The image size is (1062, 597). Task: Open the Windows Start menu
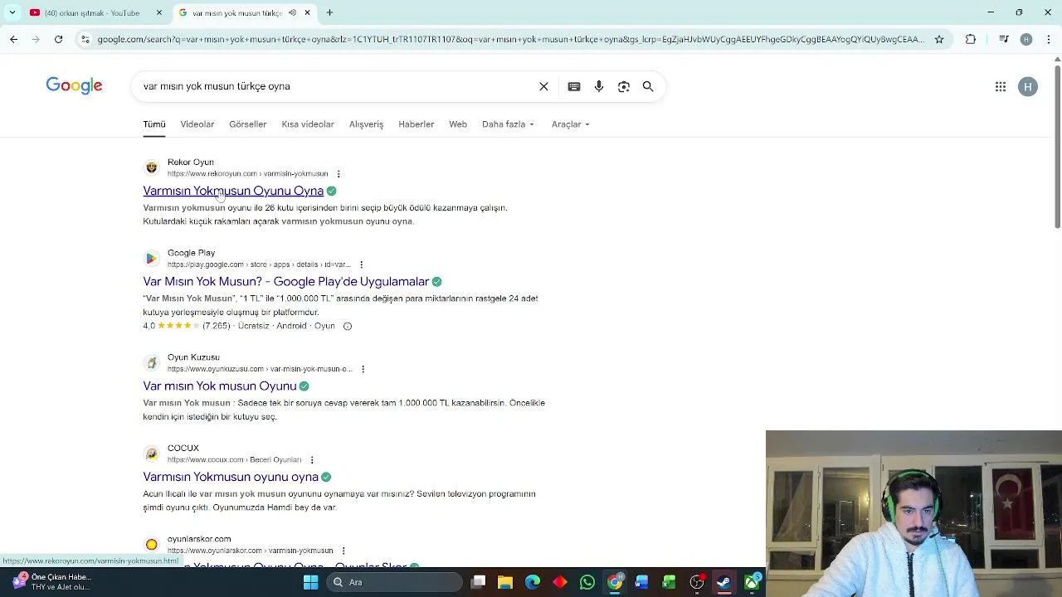point(310,582)
